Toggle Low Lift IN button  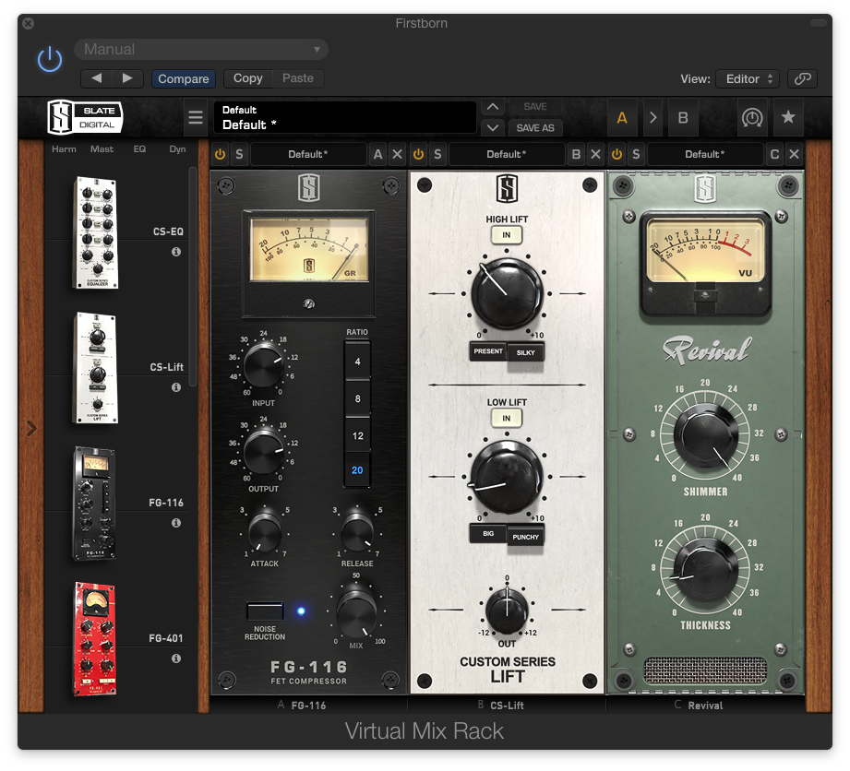tap(507, 419)
